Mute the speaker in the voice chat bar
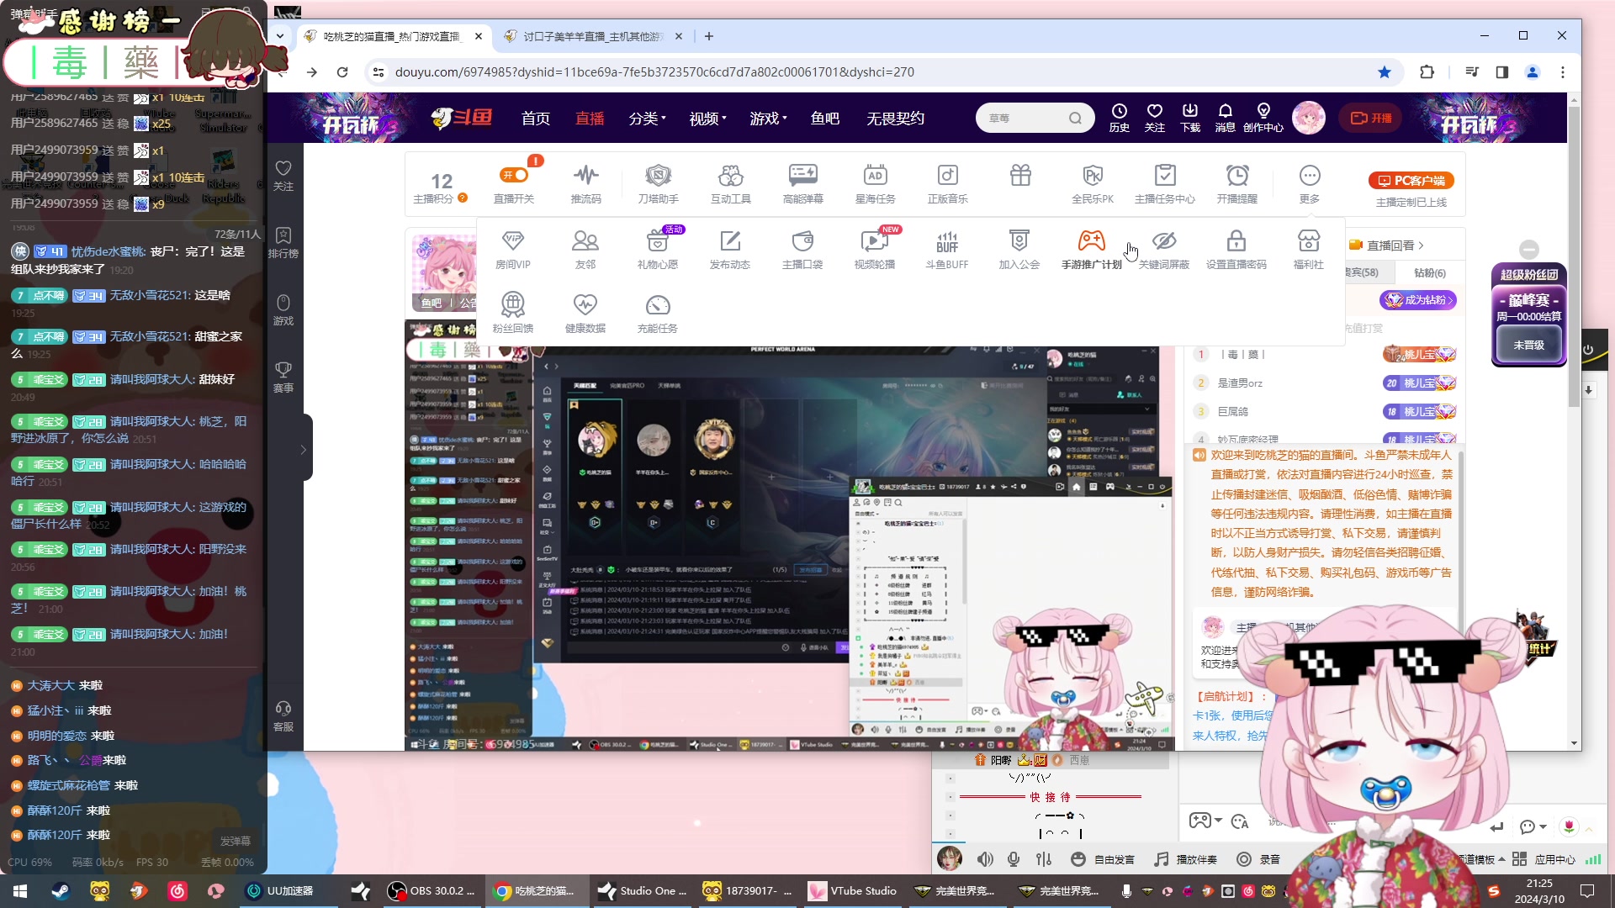The height and width of the screenshot is (908, 1615). (985, 859)
